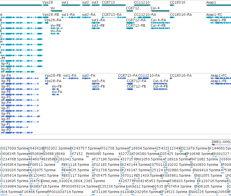Select protein lig-PK

(x=21, y=116)
